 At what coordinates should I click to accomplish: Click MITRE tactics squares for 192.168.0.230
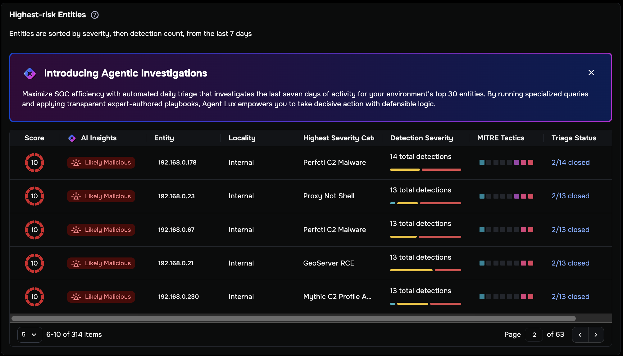pyautogui.click(x=506, y=297)
